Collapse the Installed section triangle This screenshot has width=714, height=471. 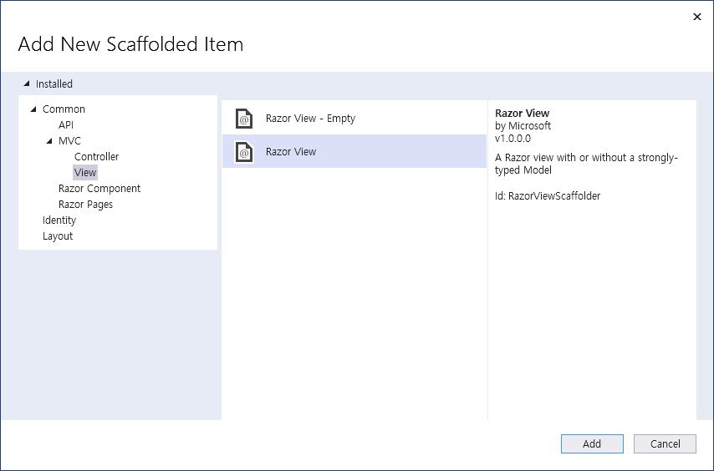(x=27, y=84)
